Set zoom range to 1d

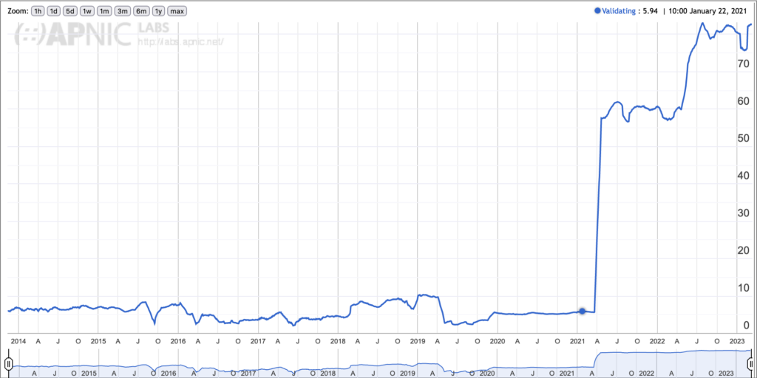[54, 11]
